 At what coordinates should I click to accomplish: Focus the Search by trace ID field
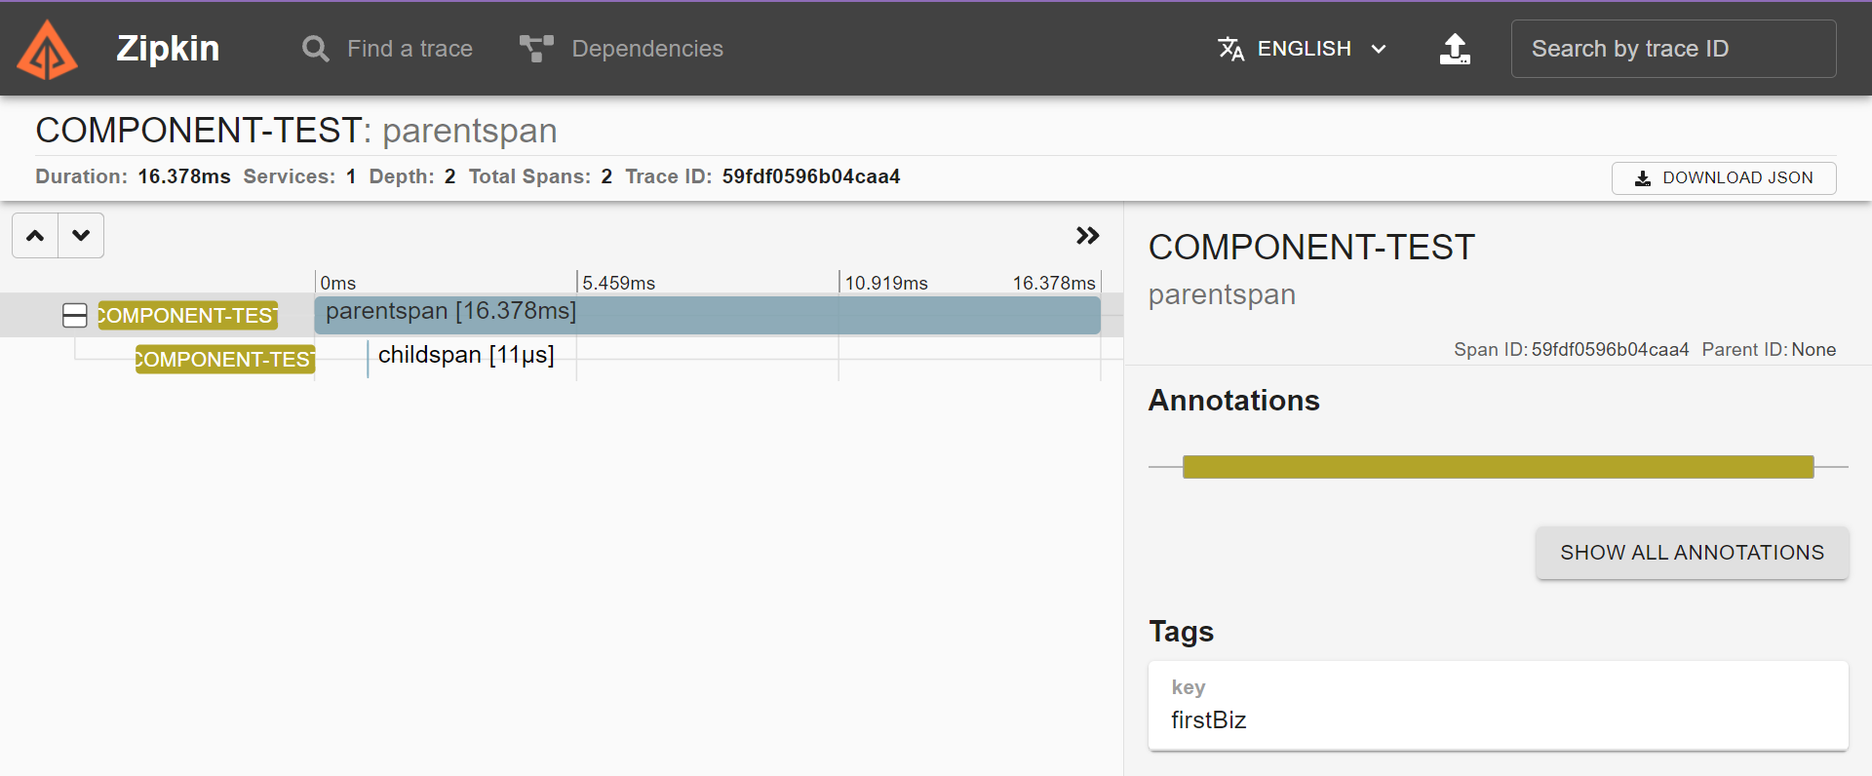tap(1673, 49)
